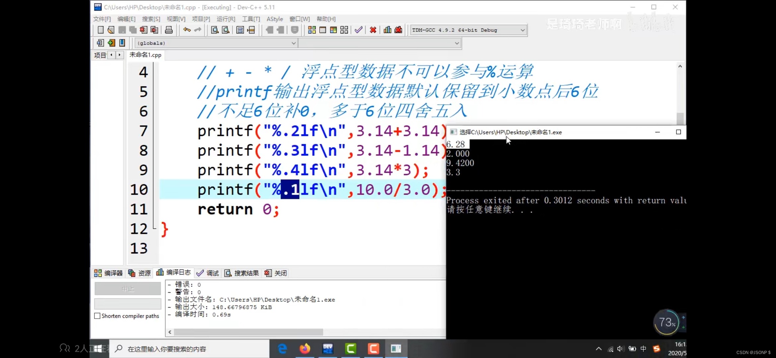Click the purple checkmark syntax check icon
This screenshot has height=358, width=776.
click(358, 30)
